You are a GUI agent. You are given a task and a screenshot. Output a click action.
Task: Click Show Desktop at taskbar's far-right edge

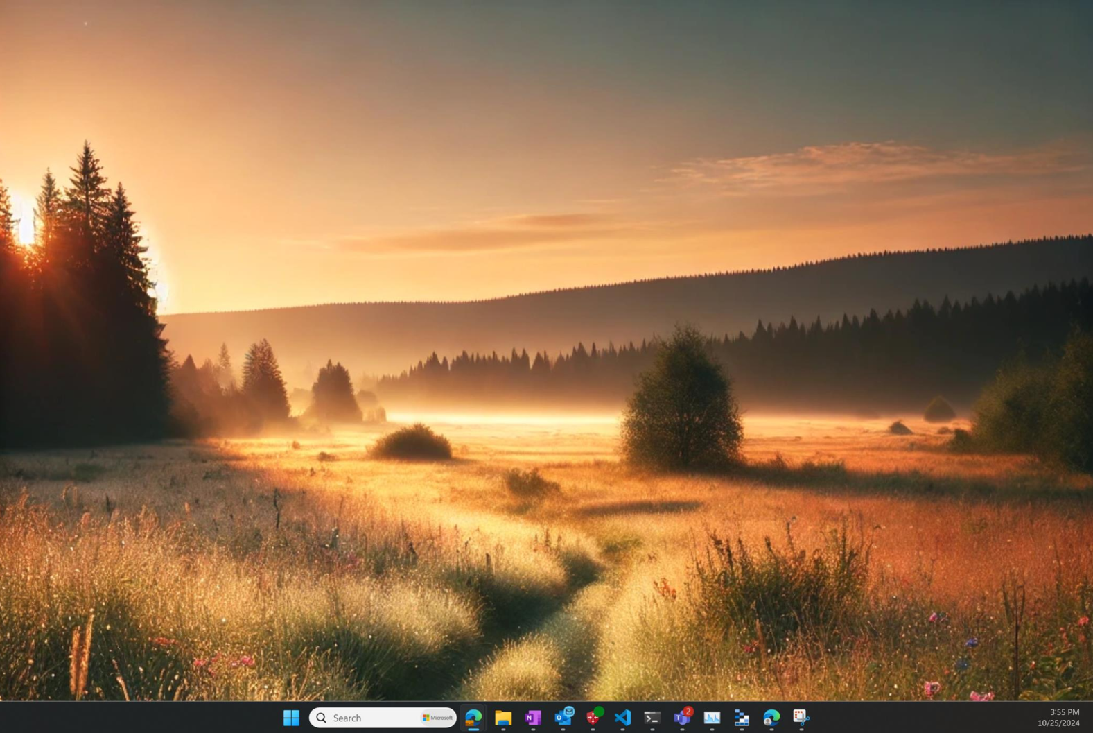point(1090,718)
